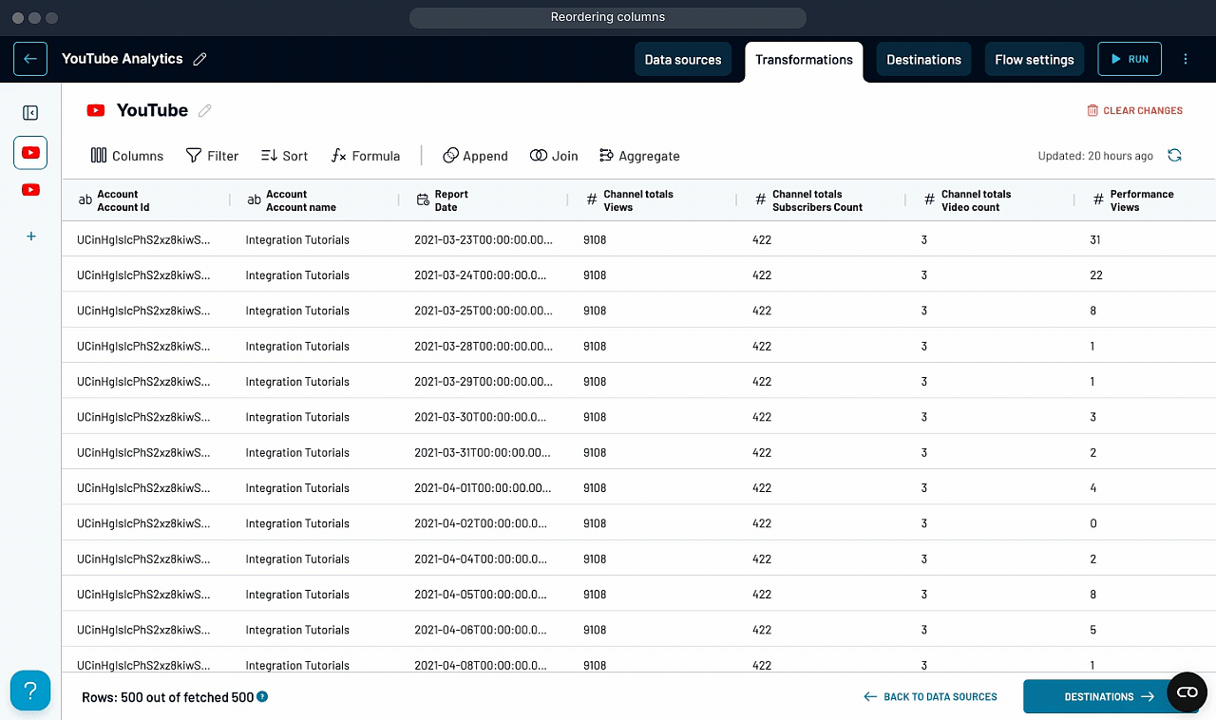Open the Sort options
The width and height of the screenshot is (1216, 720).
pos(284,156)
